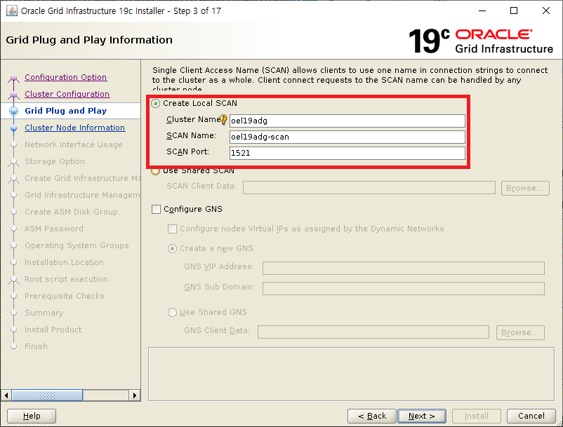The image size is (563, 427).
Task: Click the GNS Sub Domain field
Action: 403,289
